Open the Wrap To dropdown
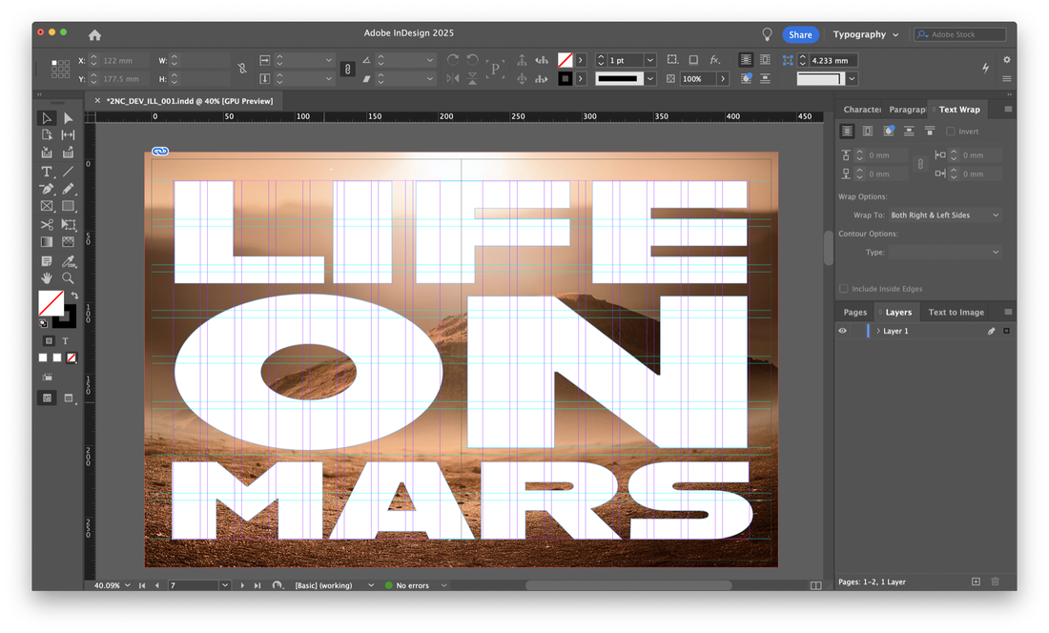Screen dimensions: 1049x633 (x=944, y=215)
